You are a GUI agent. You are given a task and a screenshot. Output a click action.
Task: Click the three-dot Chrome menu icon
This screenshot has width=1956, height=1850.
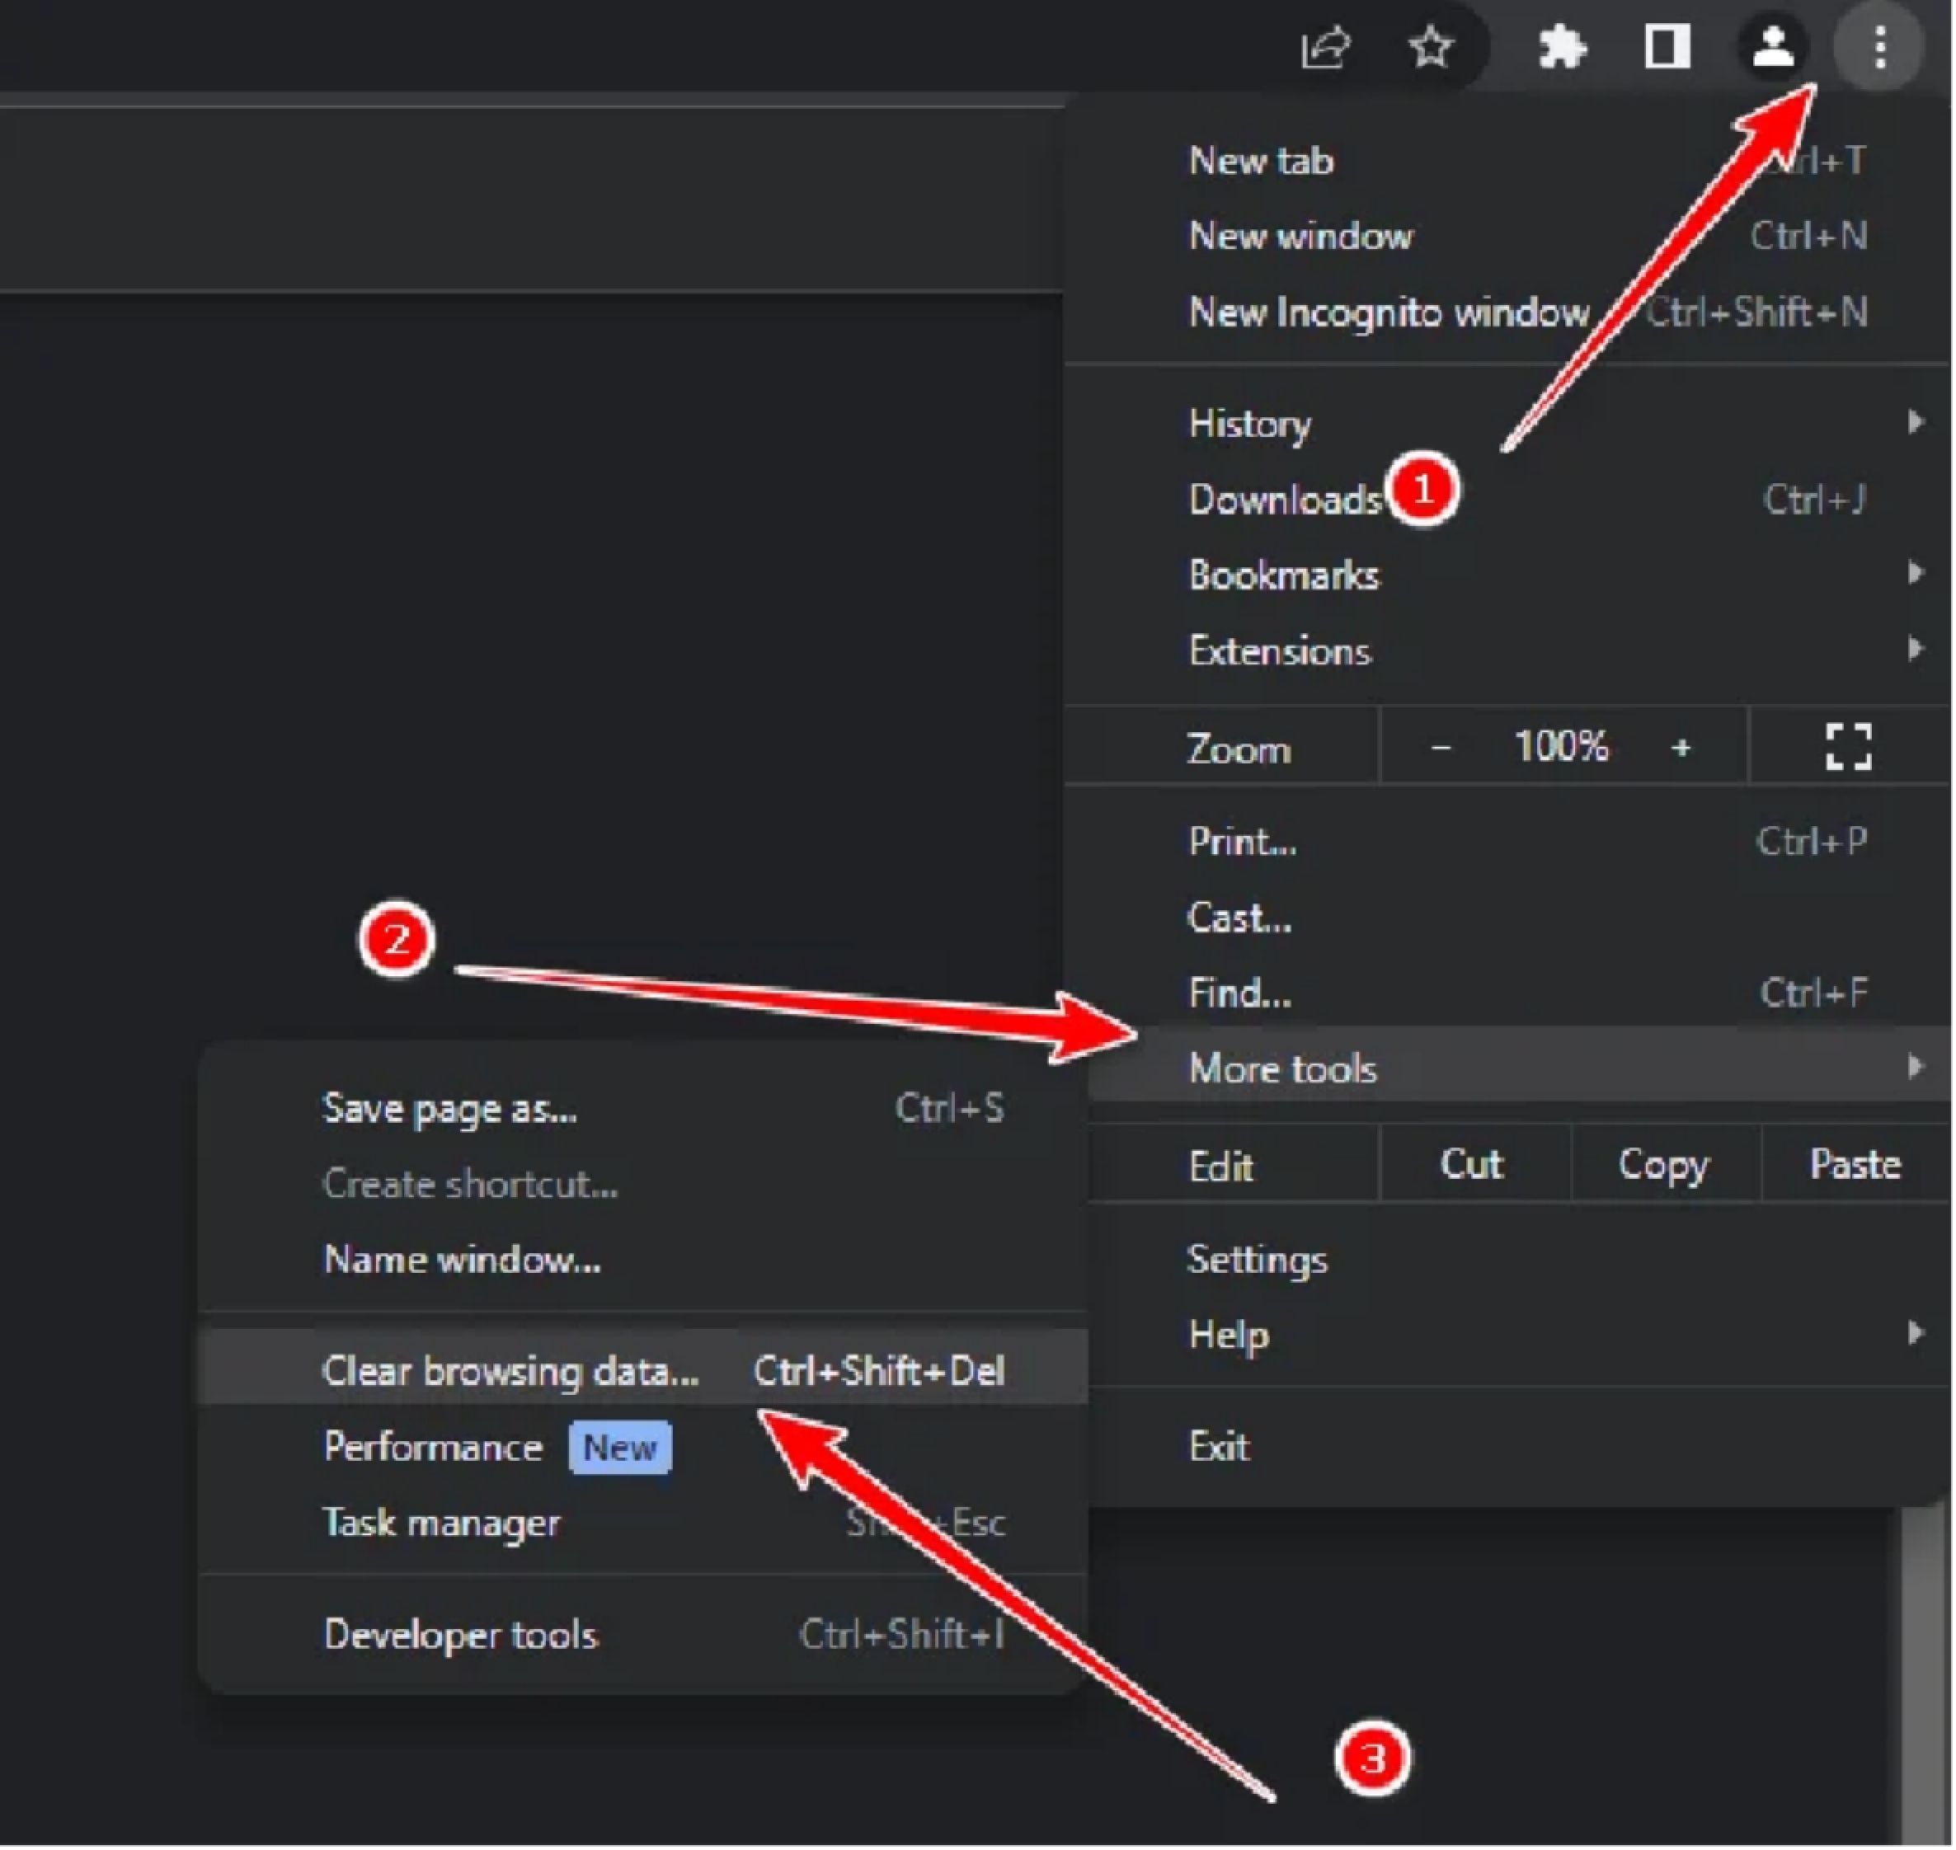coord(1881,46)
